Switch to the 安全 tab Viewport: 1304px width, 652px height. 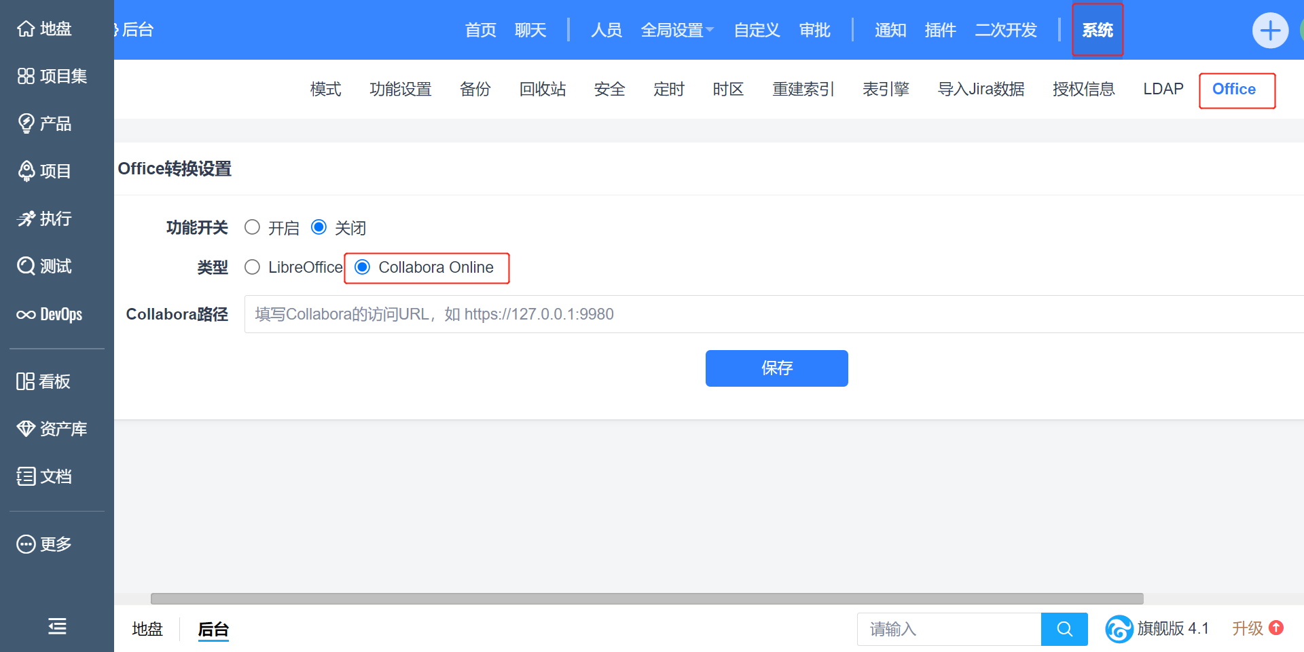tap(610, 89)
